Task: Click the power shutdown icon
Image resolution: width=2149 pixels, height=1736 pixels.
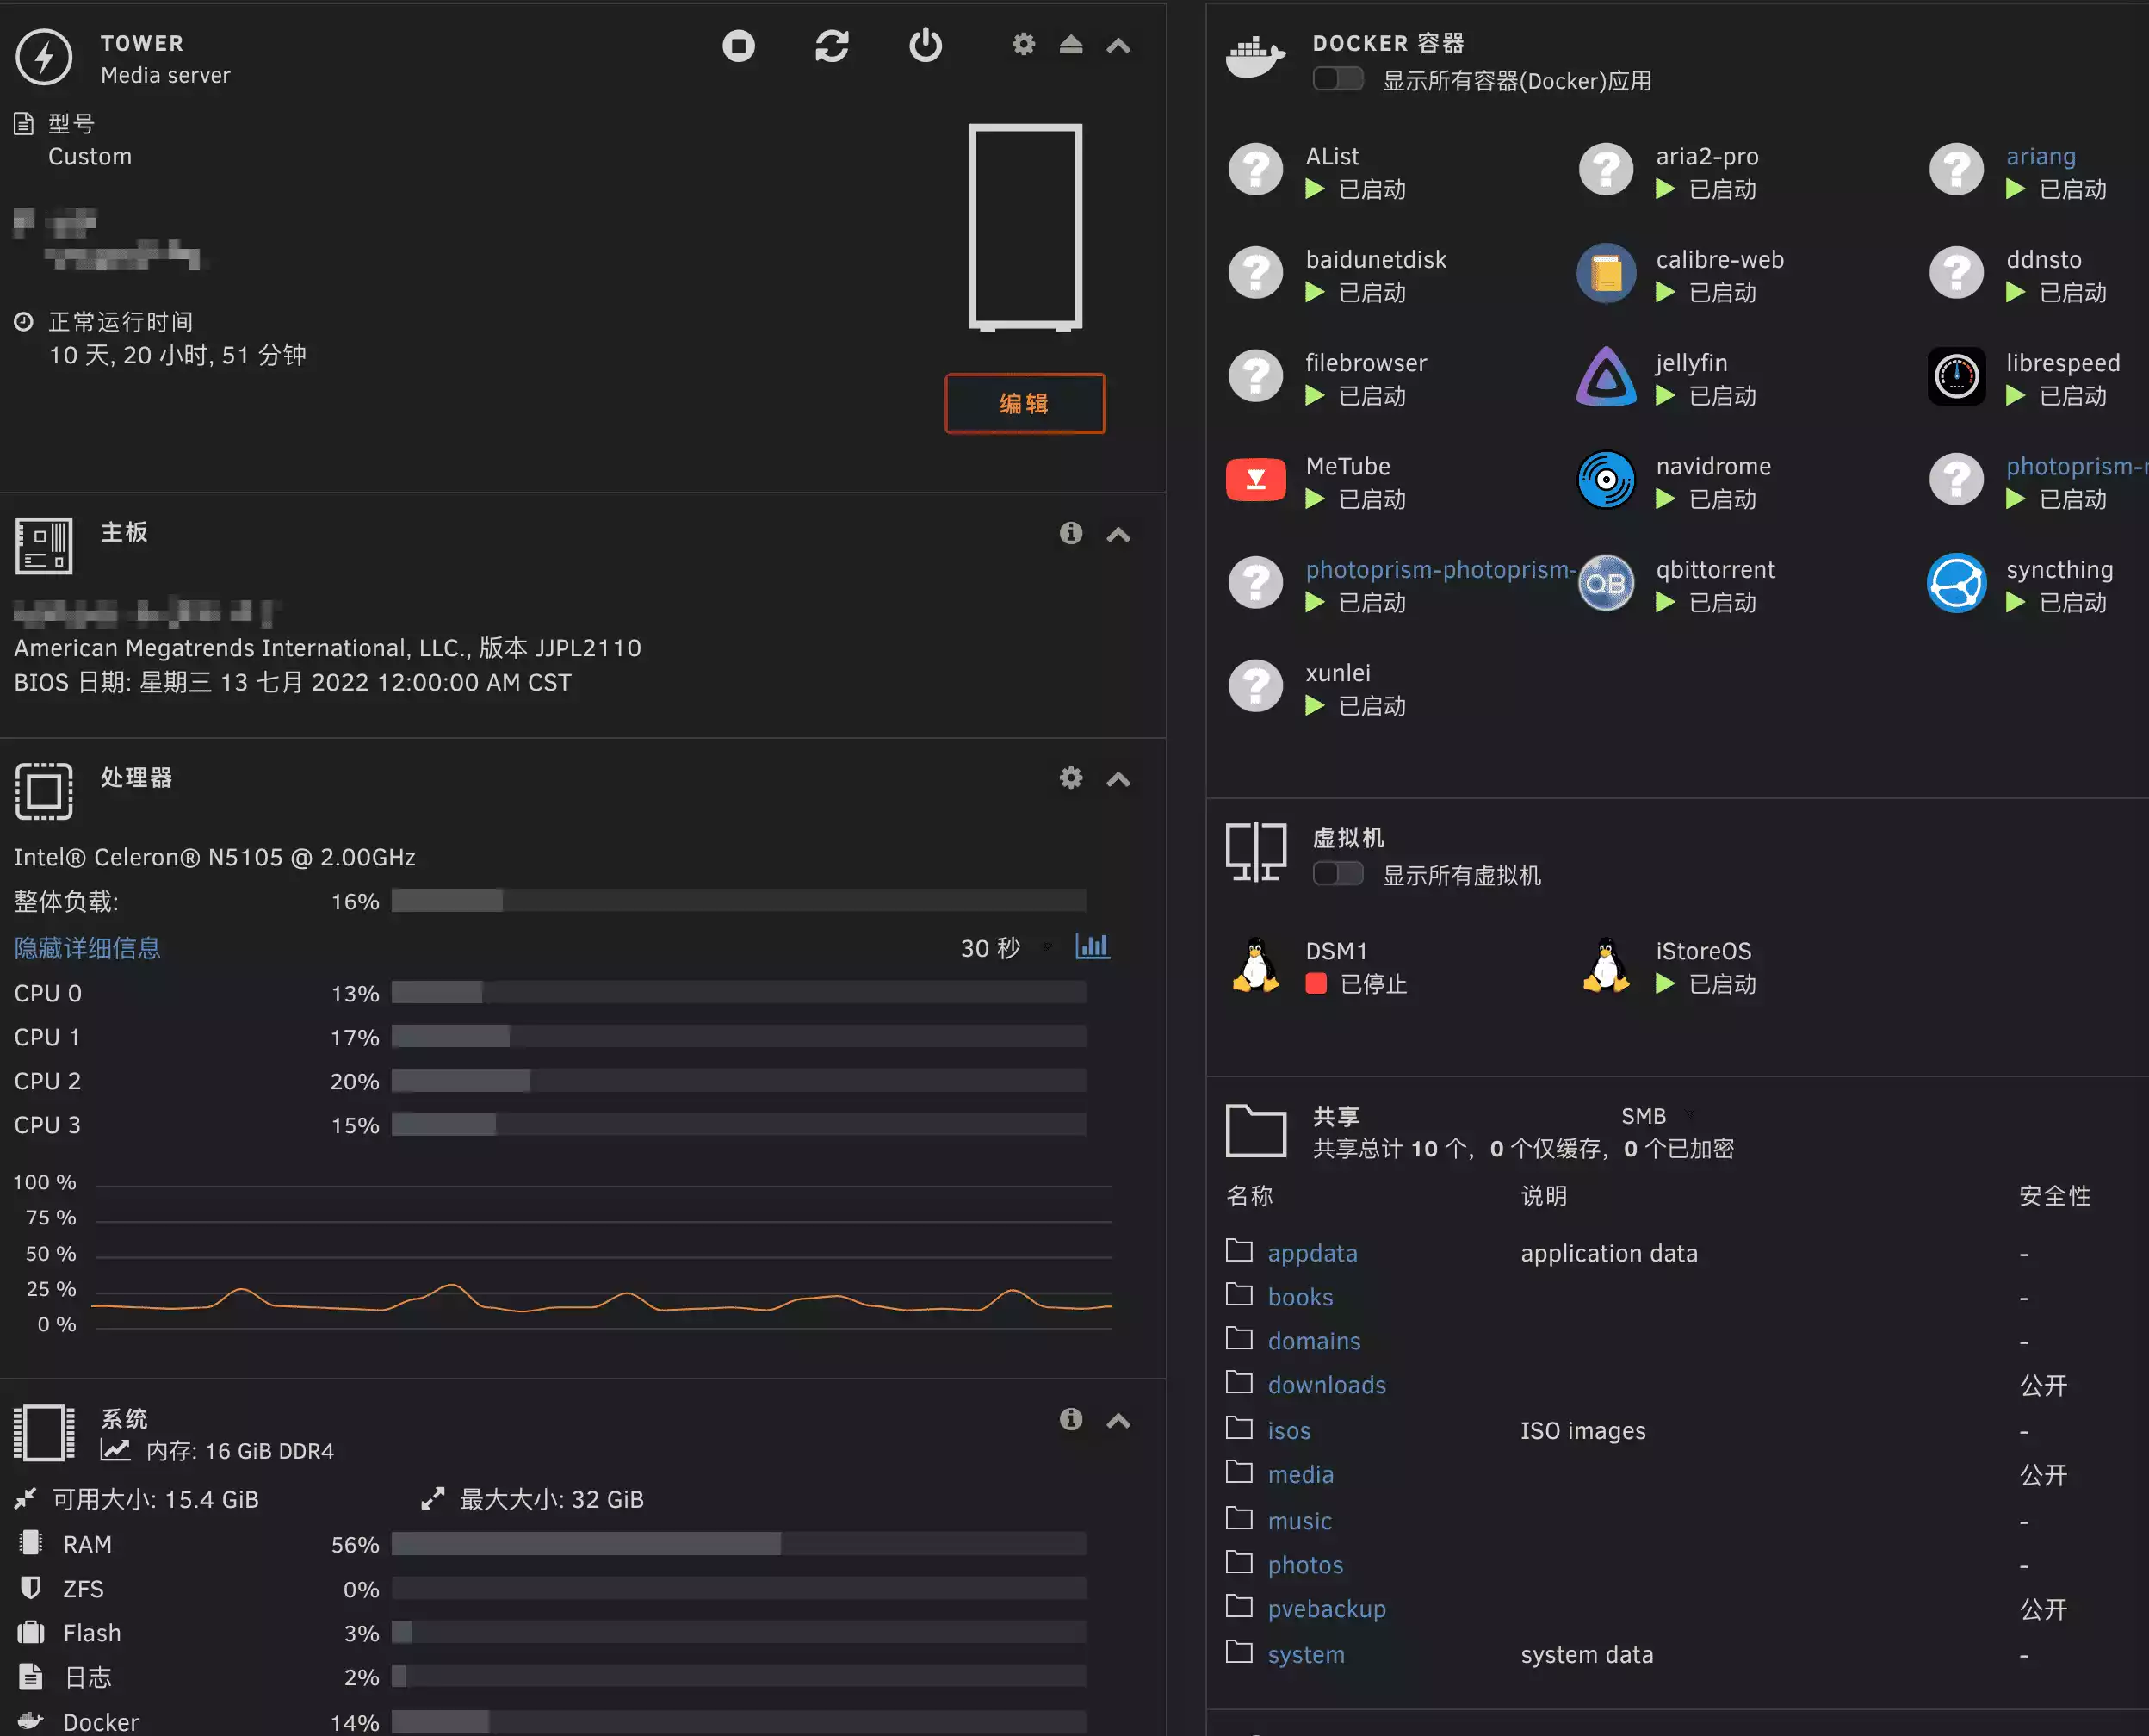Action: pos(925,45)
